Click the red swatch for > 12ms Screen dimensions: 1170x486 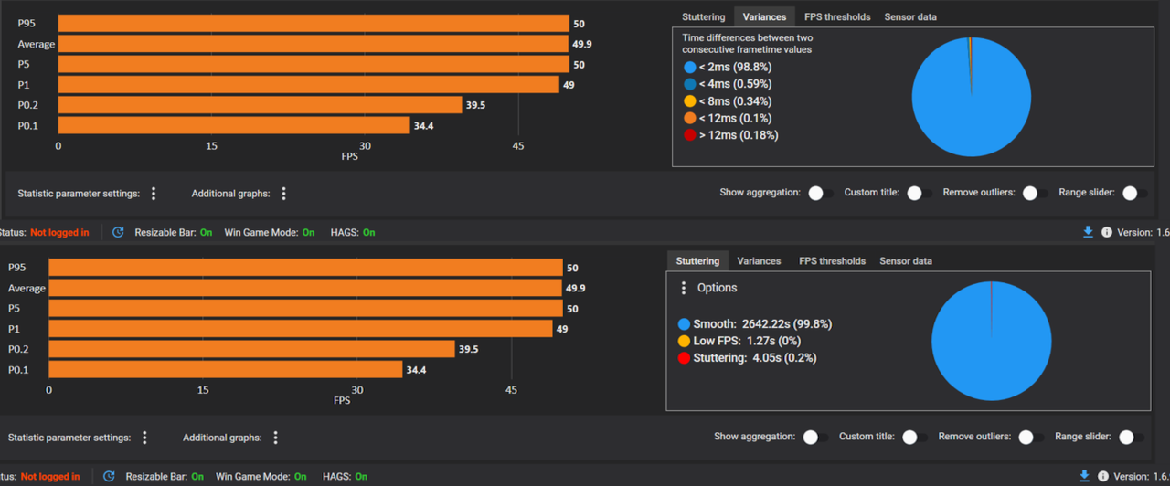coord(689,135)
